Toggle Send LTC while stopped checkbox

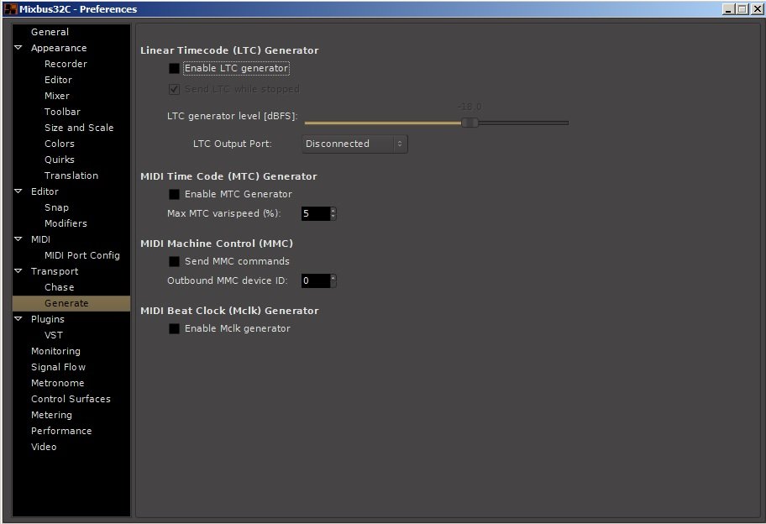tap(174, 89)
